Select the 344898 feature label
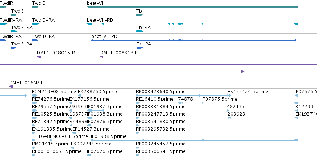Viewport: 317px width, 157px height. 78,122
